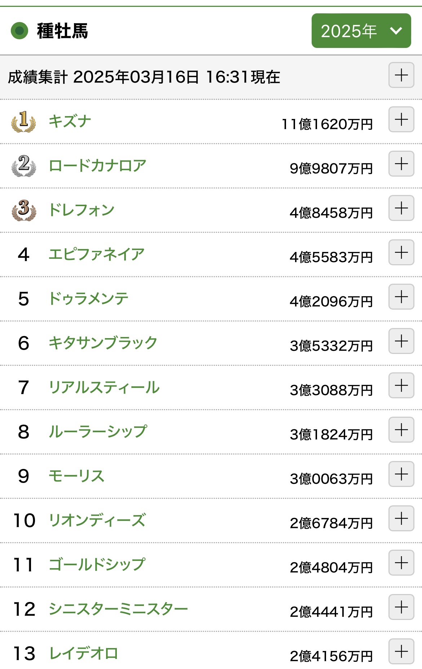
Task: Expand details for キズナ
Action: pos(401,120)
